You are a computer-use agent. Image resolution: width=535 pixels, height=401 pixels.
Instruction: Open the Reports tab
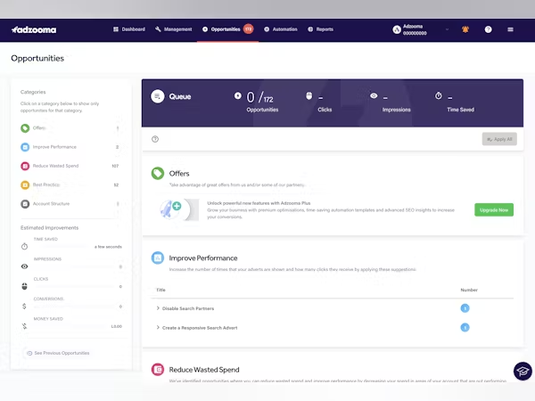320,29
